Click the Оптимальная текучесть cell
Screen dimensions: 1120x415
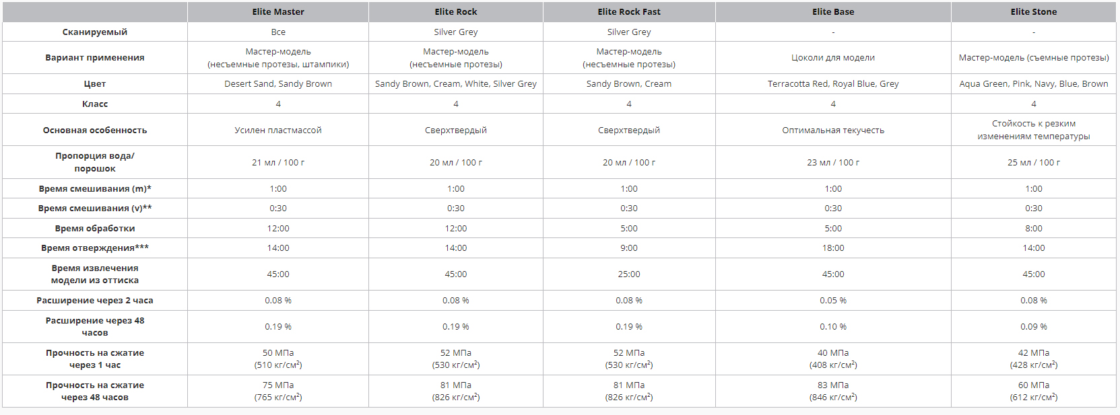(x=833, y=130)
